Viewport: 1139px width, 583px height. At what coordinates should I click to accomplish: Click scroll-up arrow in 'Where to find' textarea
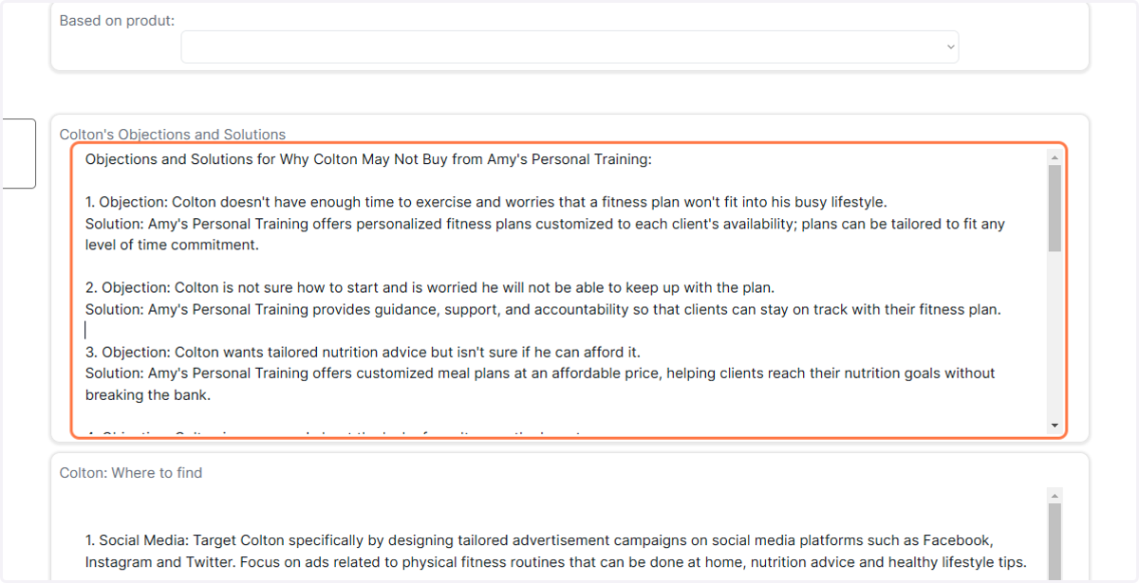click(1055, 496)
